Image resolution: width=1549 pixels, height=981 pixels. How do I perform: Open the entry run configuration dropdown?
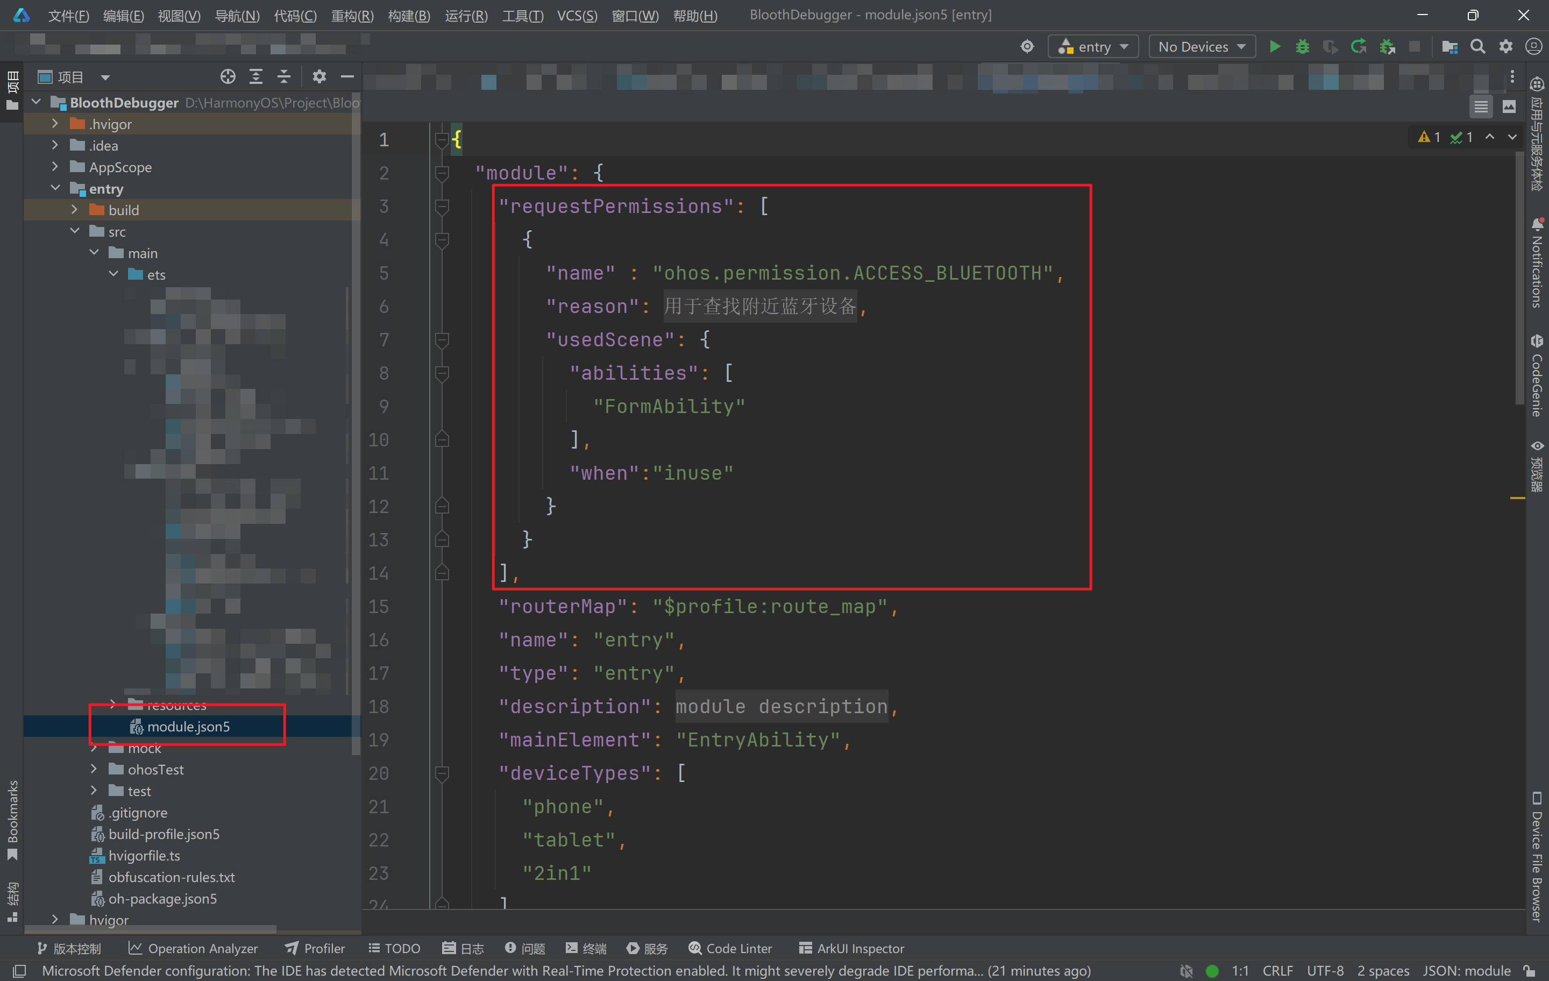pos(1093,46)
